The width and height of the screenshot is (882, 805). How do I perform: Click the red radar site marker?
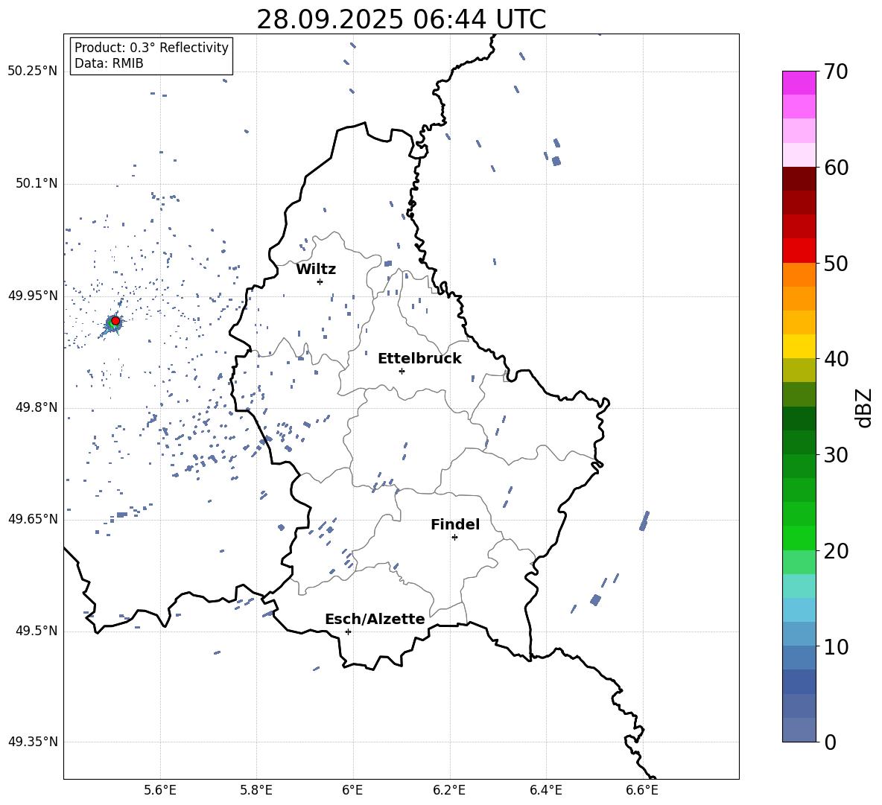coord(115,321)
